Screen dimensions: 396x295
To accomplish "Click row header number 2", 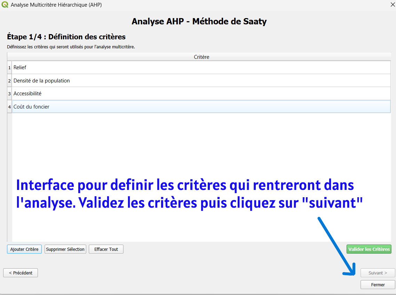I will tap(9, 81).
